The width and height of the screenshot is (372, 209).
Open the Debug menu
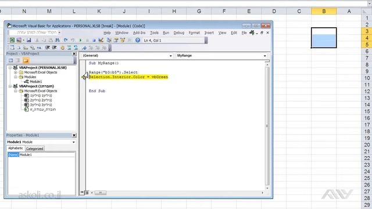point(179,33)
